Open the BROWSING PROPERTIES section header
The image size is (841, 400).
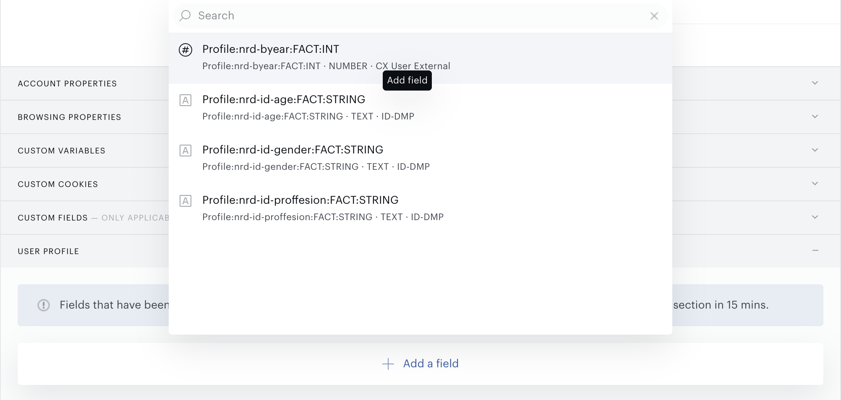(x=69, y=117)
